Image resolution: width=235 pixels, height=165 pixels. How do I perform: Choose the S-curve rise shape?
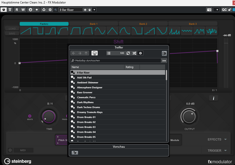tap(50, 31)
